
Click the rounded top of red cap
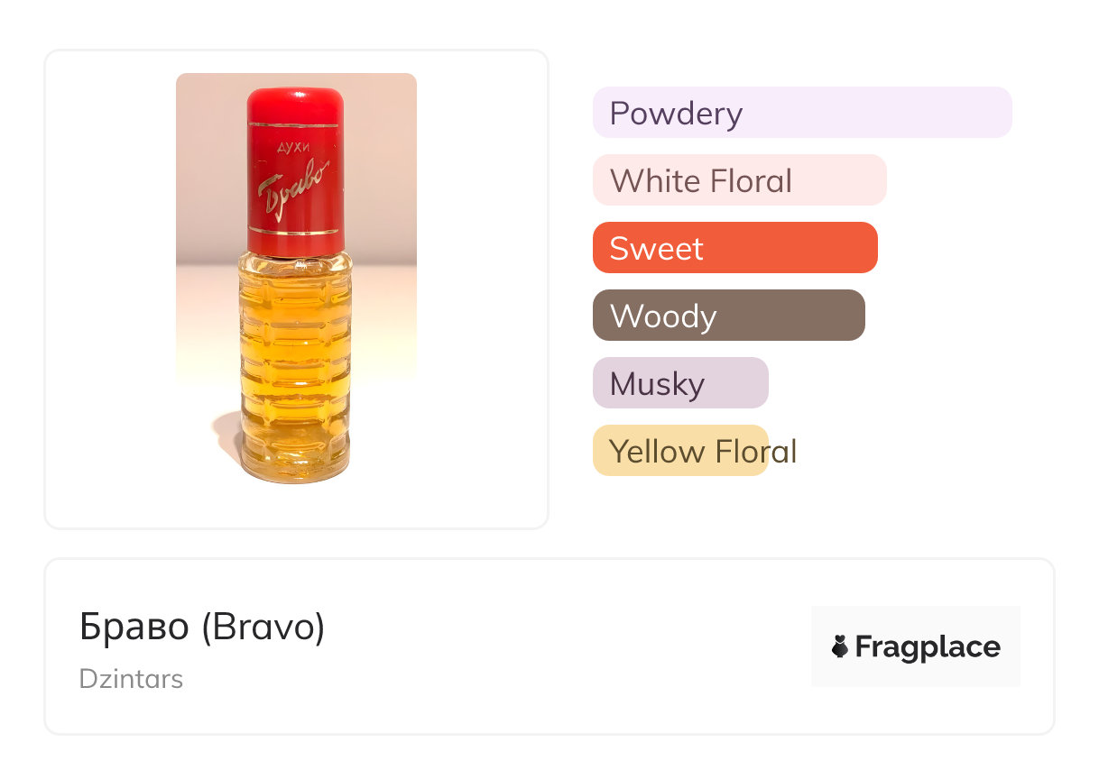pos(295,97)
